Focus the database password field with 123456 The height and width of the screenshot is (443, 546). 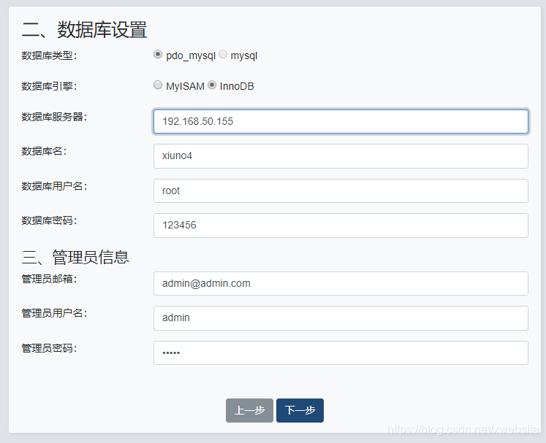point(341,226)
